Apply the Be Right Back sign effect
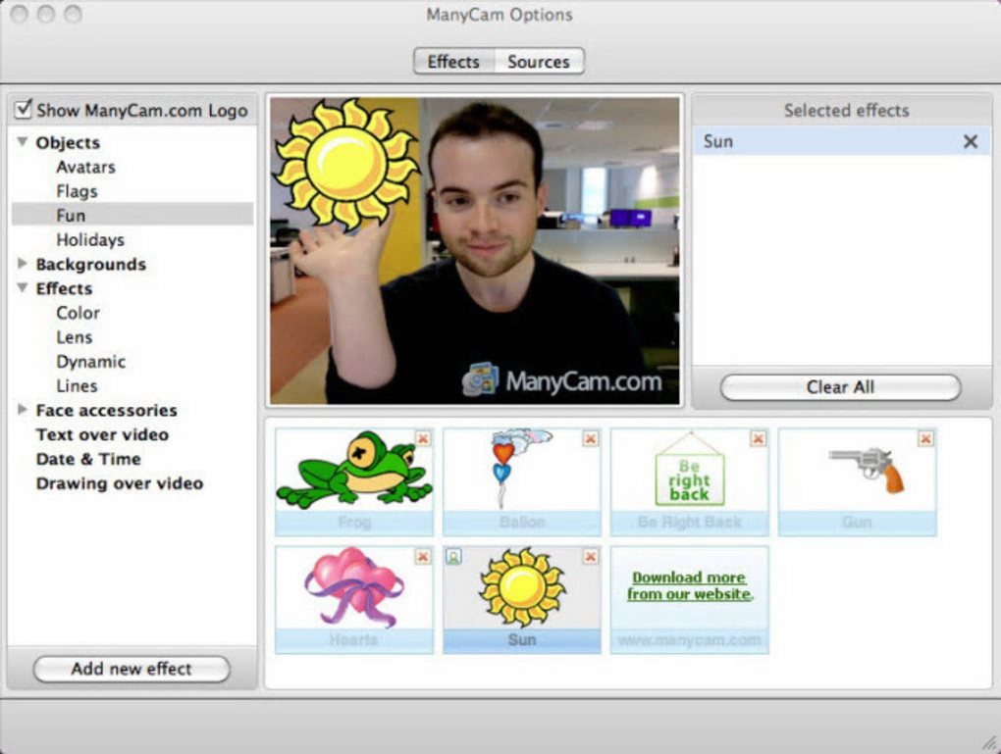This screenshot has width=1001, height=754. [690, 481]
